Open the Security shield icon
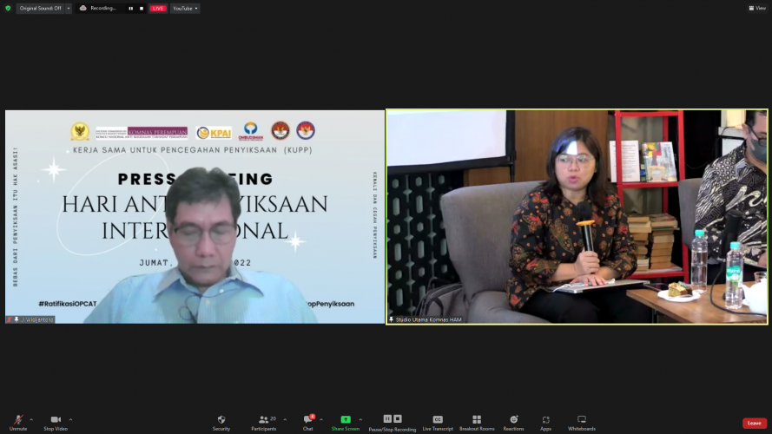The height and width of the screenshot is (434, 772). tap(221, 420)
